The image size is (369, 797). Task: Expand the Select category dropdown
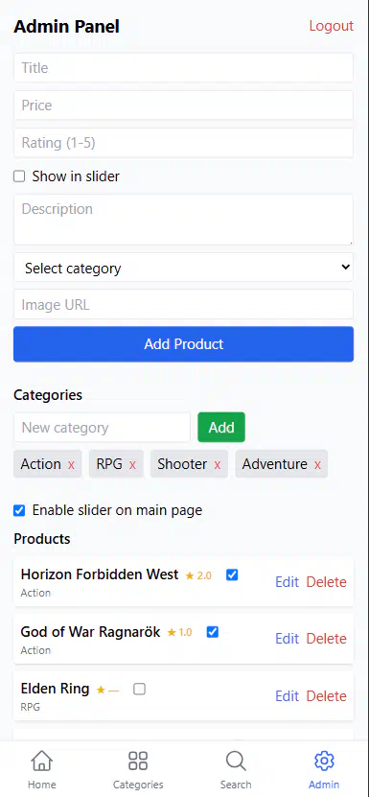(183, 268)
